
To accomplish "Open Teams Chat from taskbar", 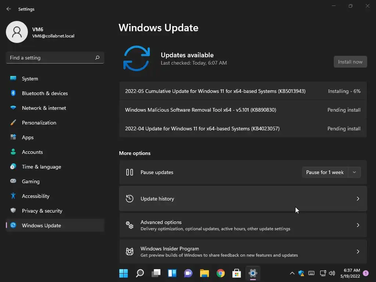I will (x=188, y=273).
